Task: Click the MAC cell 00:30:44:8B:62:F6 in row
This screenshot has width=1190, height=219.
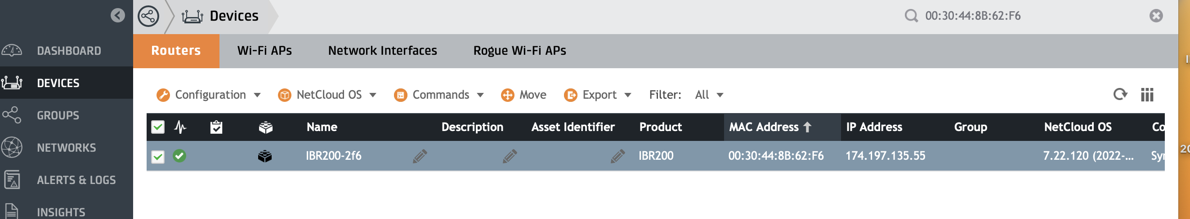Action: tap(776, 156)
